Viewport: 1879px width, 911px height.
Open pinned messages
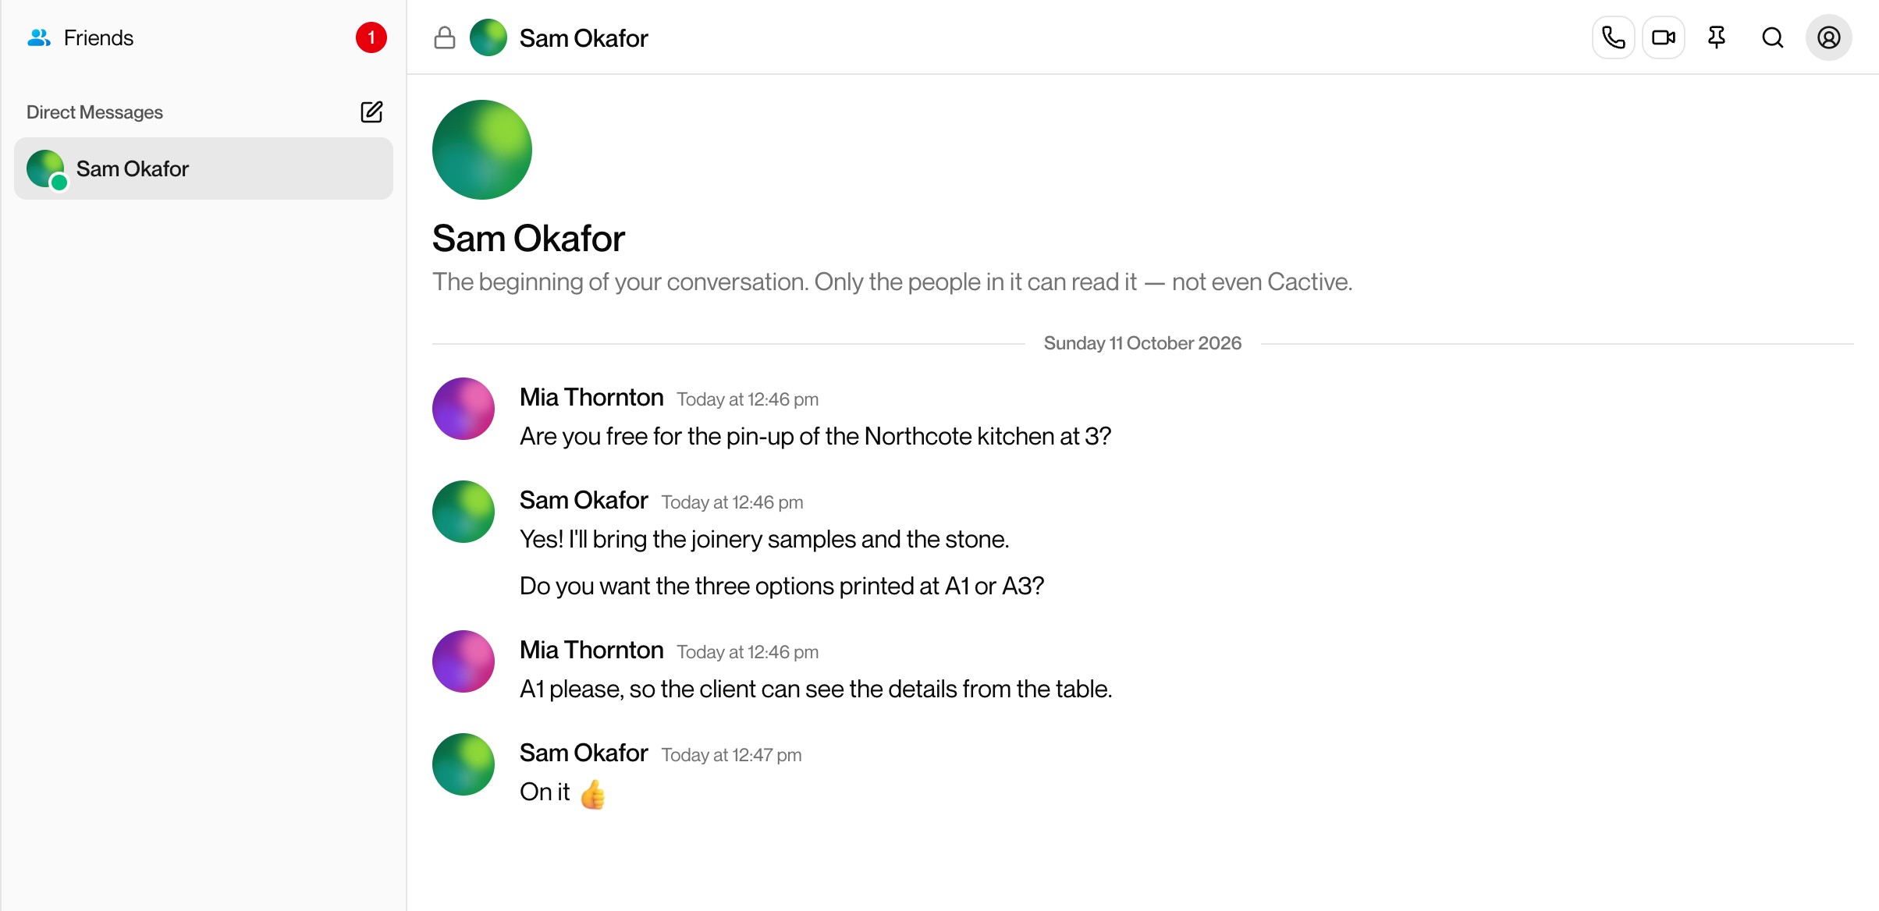[1716, 37]
